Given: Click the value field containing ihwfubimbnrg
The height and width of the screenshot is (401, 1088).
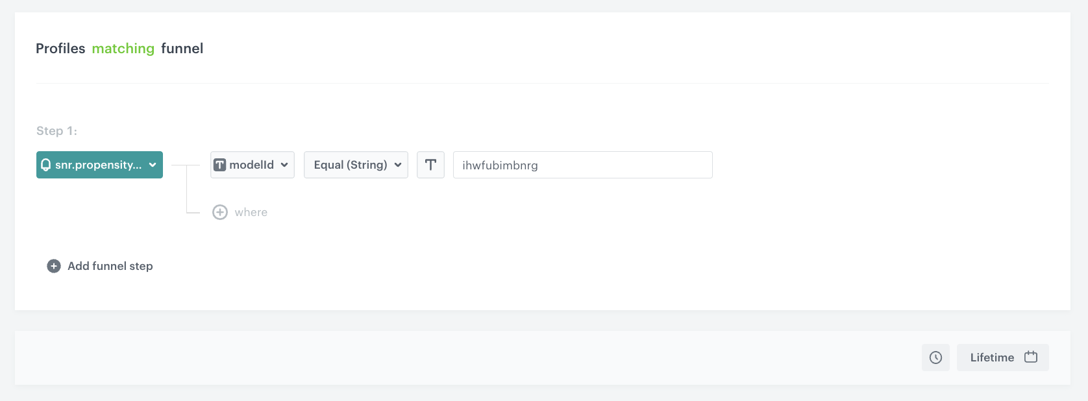Looking at the screenshot, I should click(x=582, y=165).
